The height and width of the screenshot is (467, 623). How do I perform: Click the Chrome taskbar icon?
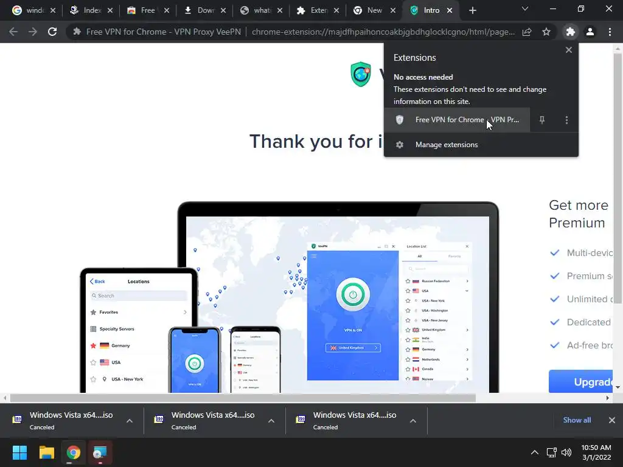[x=73, y=452]
